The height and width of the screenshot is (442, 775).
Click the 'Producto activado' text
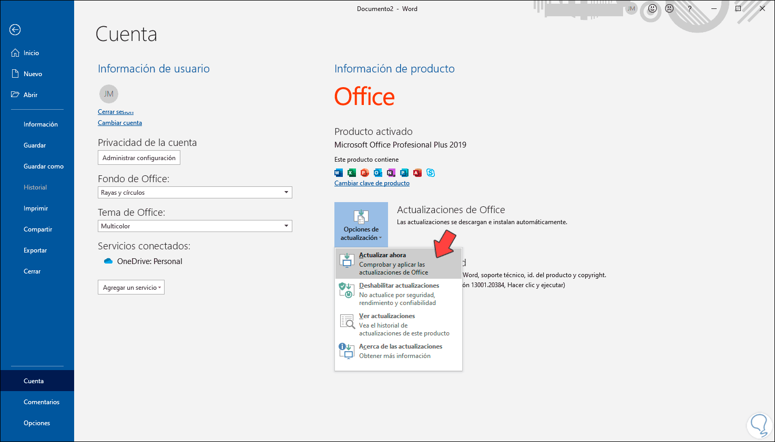373,132
